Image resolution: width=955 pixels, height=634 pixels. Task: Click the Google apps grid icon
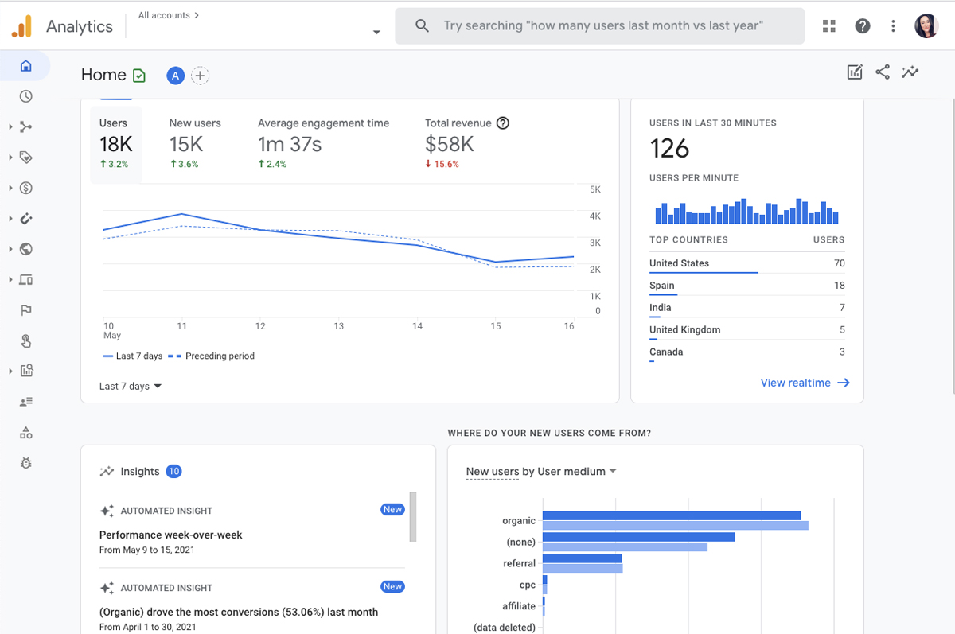[829, 26]
